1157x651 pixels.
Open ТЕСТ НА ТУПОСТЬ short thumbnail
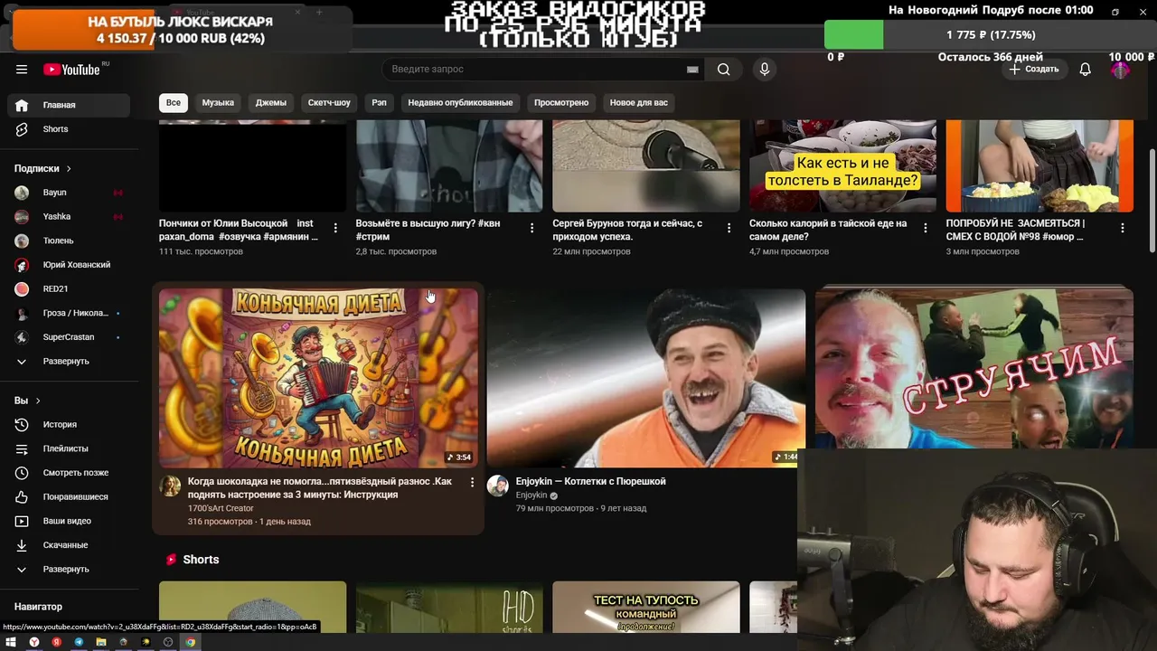[x=645, y=607]
